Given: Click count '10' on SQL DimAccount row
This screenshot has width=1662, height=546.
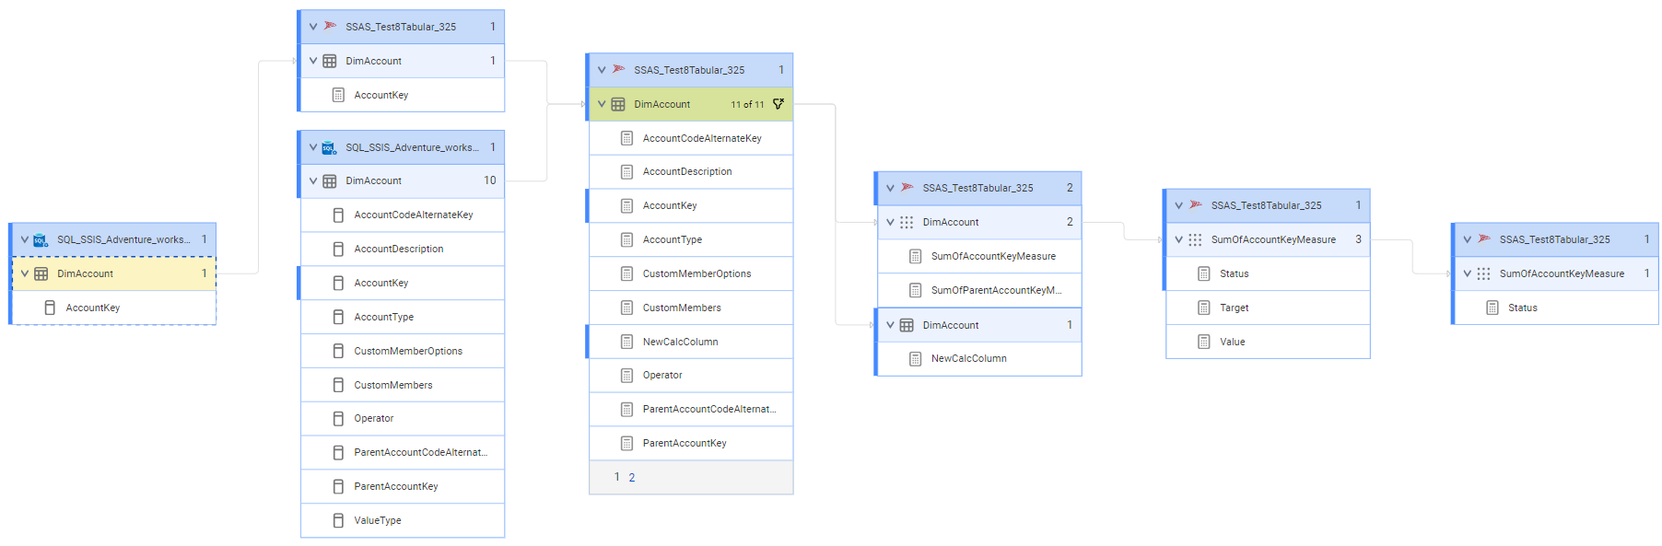Looking at the screenshot, I should (x=490, y=180).
